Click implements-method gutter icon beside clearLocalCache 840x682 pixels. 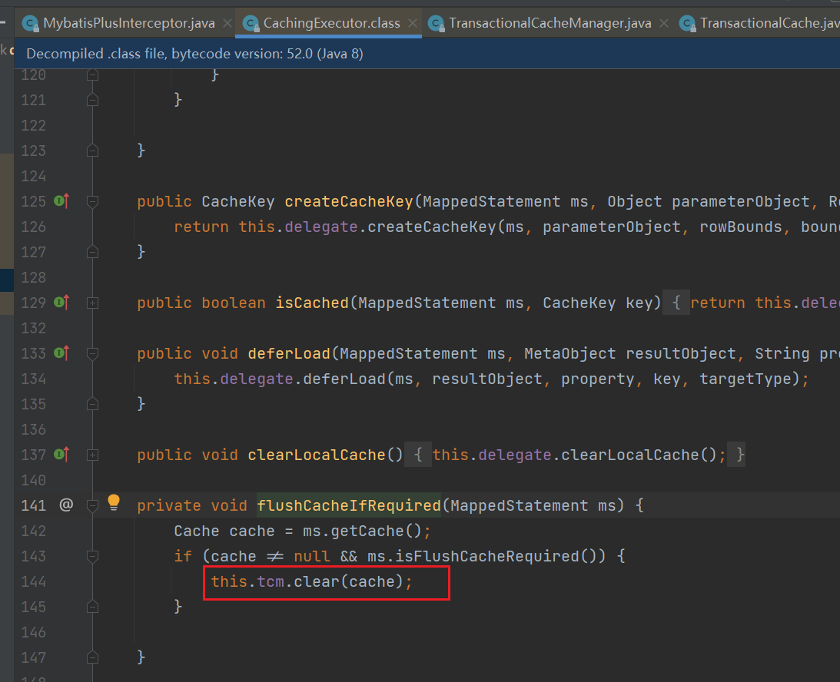61,455
